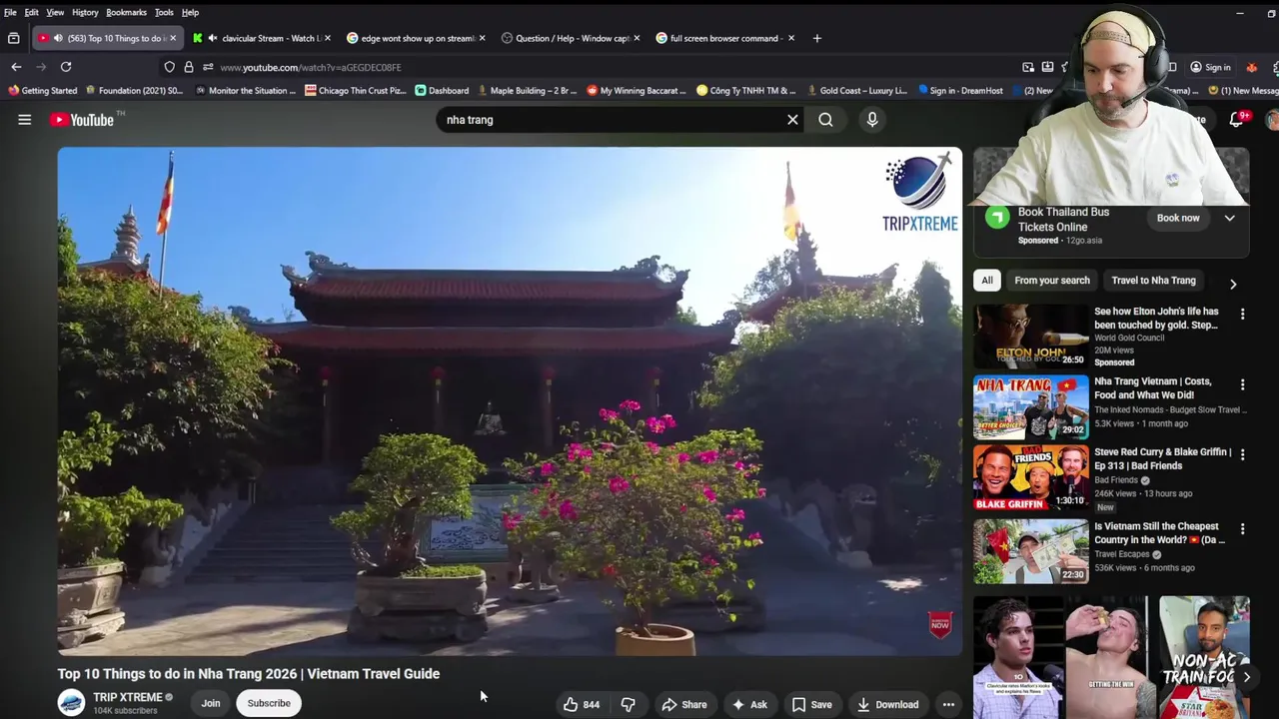1279x719 pixels.
Task: Open the Dashboard bookmark
Action: 442,91
